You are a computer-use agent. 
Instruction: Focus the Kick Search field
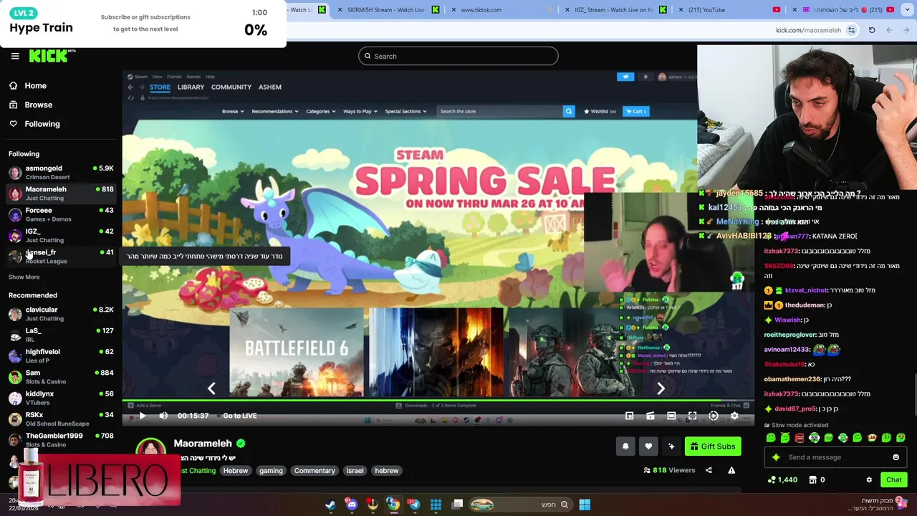(x=458, y=56)
